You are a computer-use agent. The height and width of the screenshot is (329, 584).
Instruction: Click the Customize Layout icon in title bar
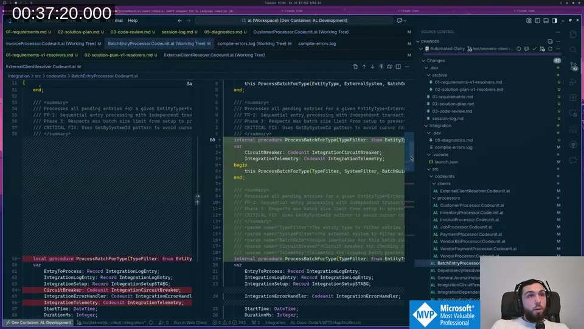(x=529, y=21)
